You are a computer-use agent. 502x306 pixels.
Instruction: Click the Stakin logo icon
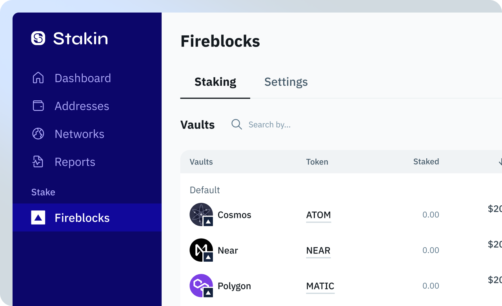pyautogui.click(x=38, y=38)
